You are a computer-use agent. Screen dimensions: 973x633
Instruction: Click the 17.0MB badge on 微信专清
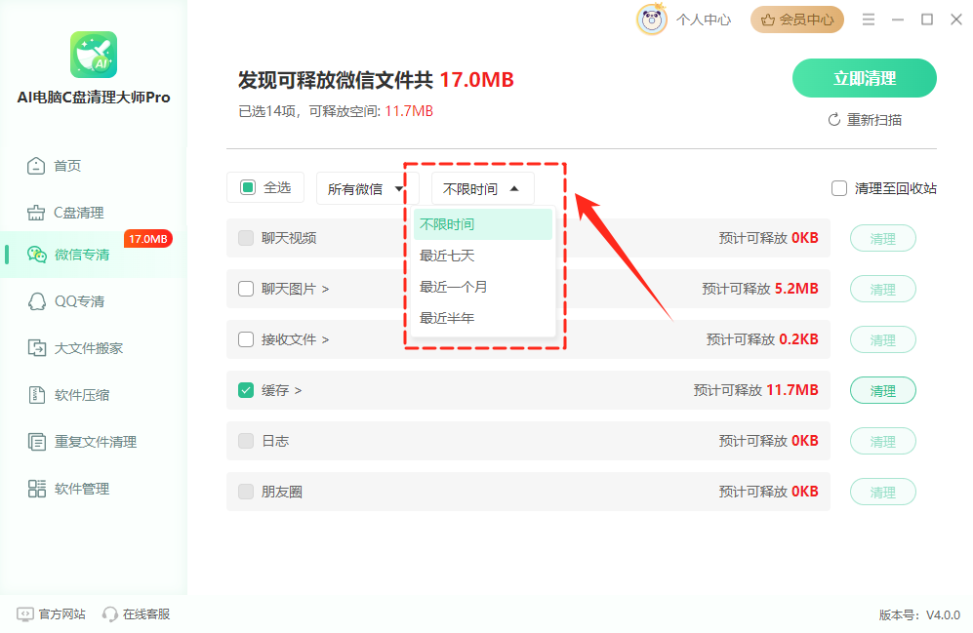(x=148, y=239)
